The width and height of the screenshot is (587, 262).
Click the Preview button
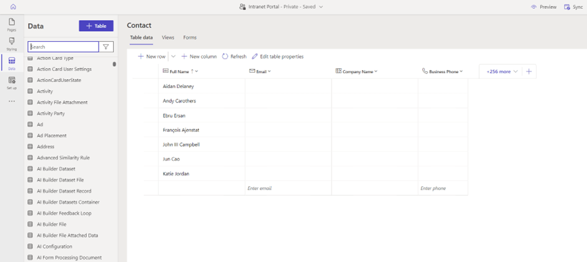pos(543,7)
